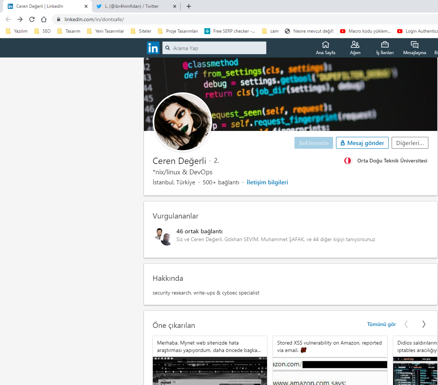
Task: Click mutual connections avatar thumbnails
Action: pyautogui.click(x=163, y=237)
